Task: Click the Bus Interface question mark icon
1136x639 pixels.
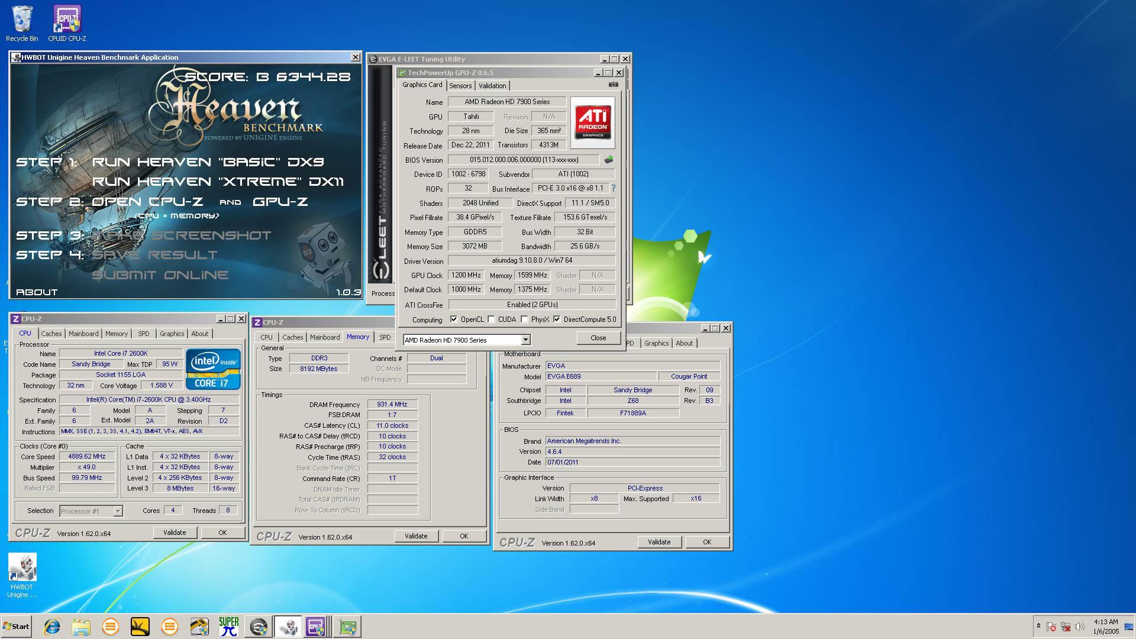Action: tap(613, 188)
